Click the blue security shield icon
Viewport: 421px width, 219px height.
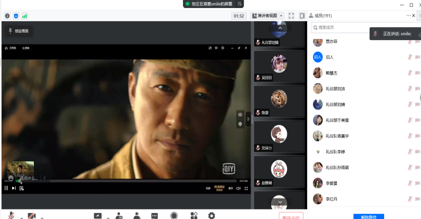[16, 16]
